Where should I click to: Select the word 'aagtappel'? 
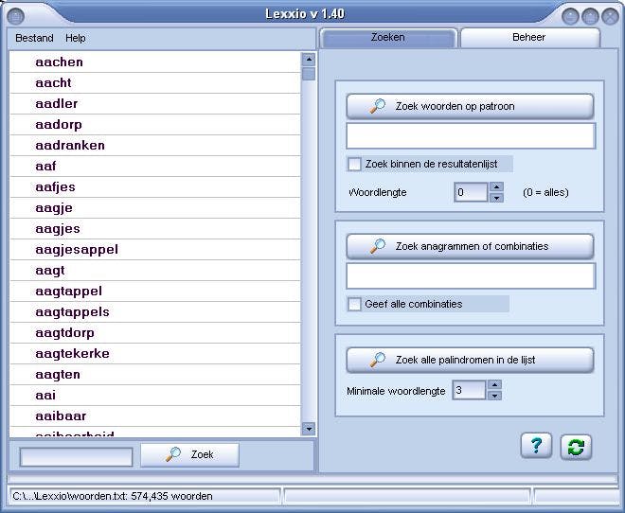click(155, 292)
